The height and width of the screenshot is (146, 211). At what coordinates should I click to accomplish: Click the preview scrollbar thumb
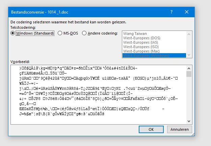click(x=189, y=74)
